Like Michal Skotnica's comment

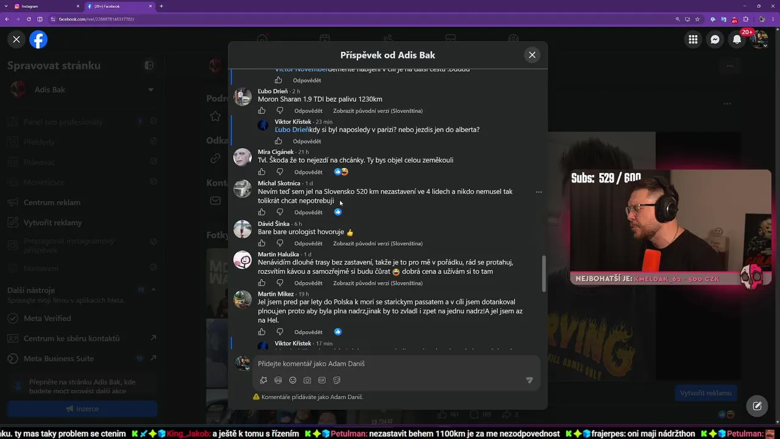pyautogui.click(x=262, y=212)
